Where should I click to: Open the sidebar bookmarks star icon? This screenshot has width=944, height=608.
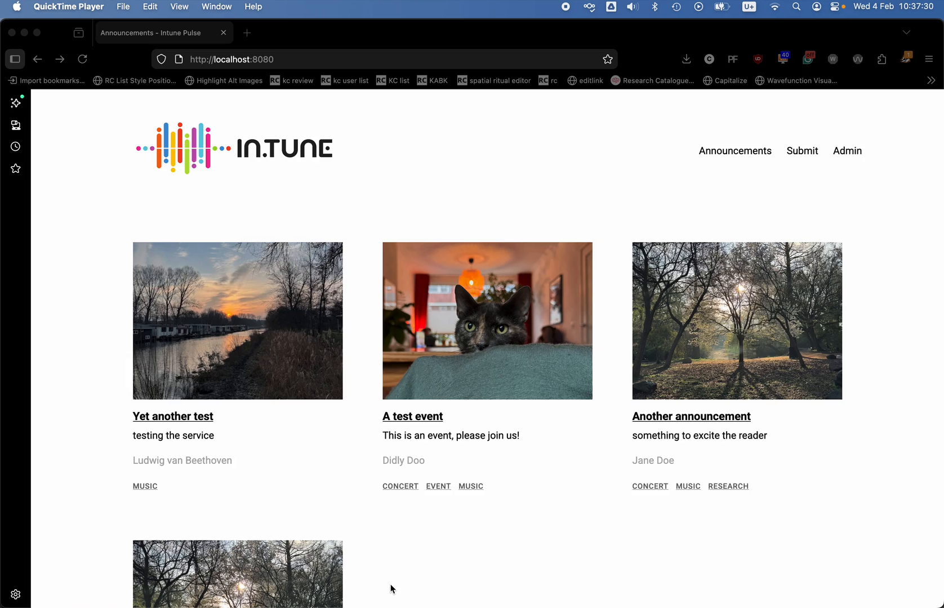(16, 169)
